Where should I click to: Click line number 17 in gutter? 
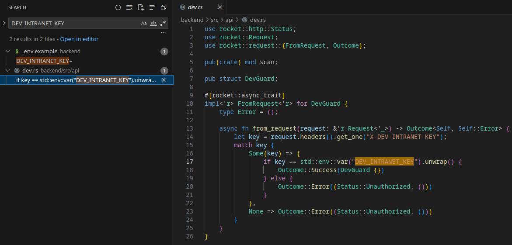[190, 162]
